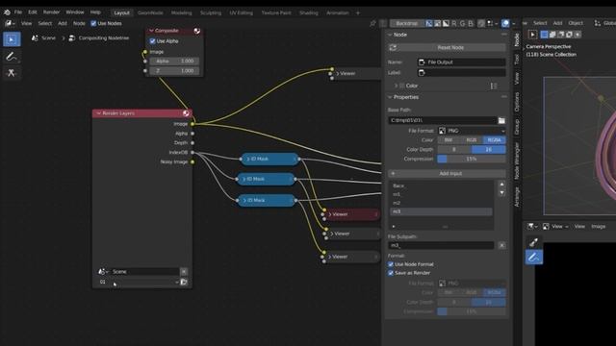
Task: Uncheck Save as Render
Action: click(391, 273)
